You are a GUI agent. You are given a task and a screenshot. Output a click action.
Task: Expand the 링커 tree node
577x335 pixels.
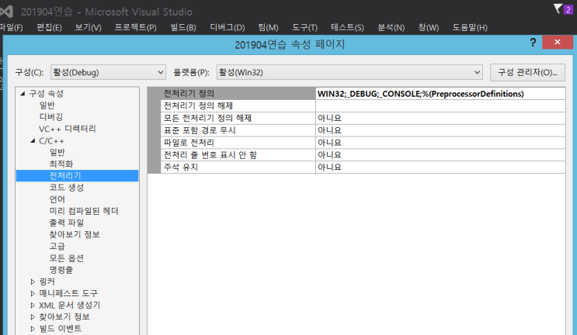click(33, 281)
